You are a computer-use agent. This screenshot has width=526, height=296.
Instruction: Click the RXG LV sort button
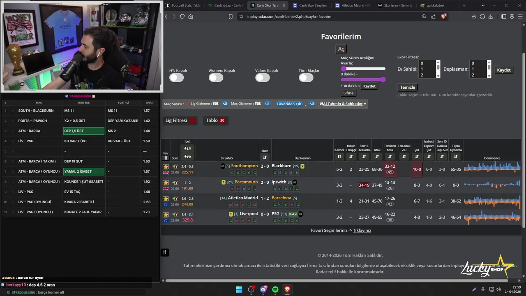[x=187, y=149]
